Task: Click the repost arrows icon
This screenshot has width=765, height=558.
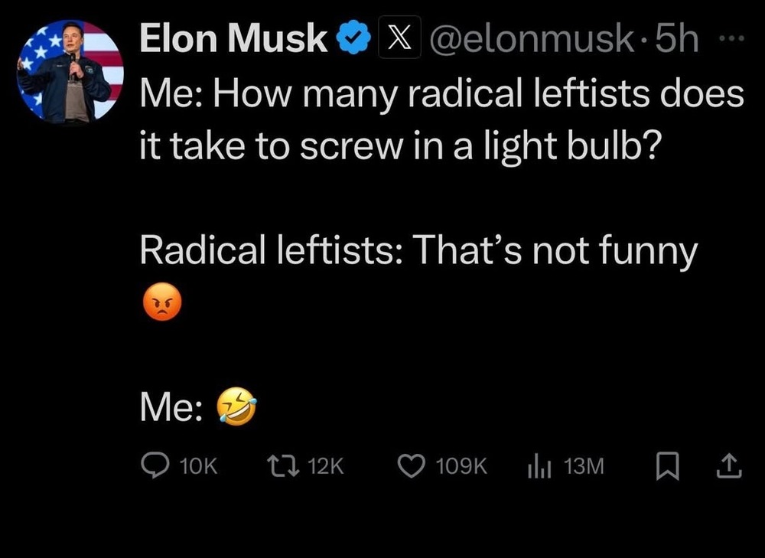Action: (x=288, y=465)
